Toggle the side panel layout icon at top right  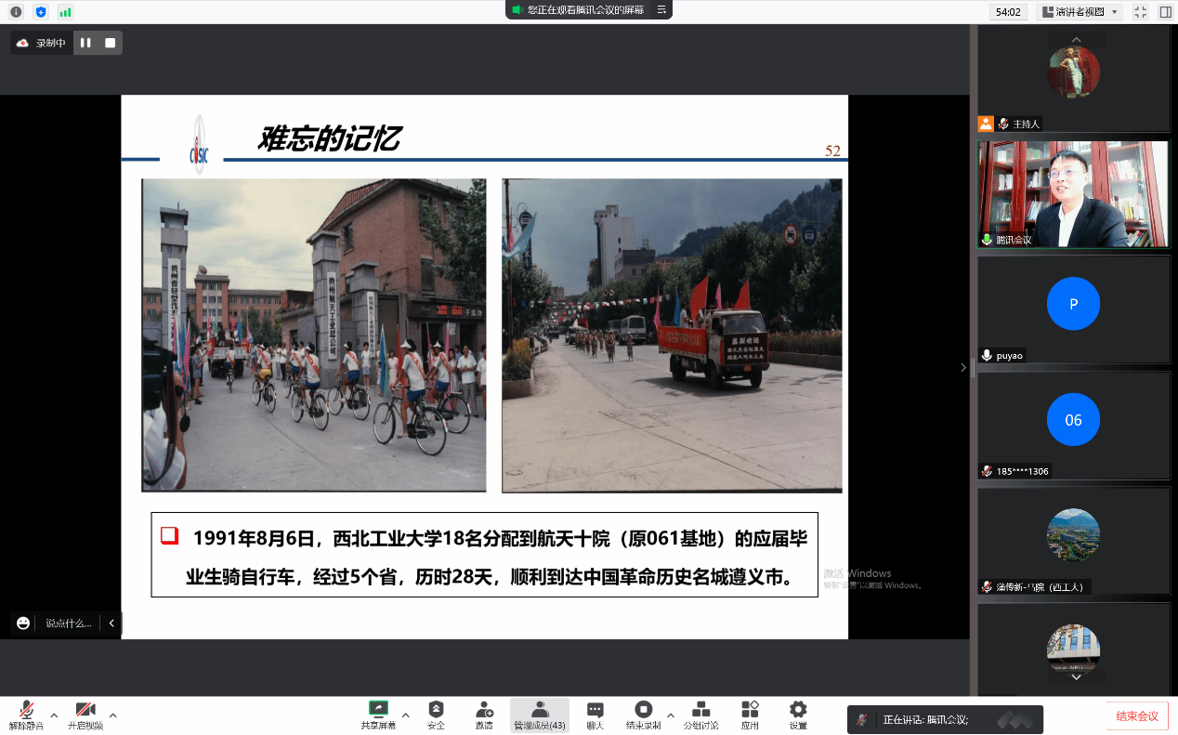pyautogui.click(x=1165, y=12)
